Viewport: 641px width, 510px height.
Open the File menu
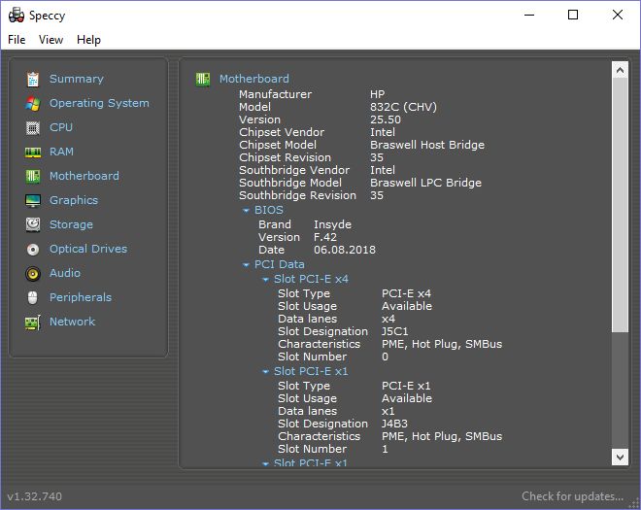(17, 40)
